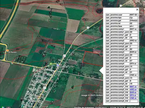Select the san_jeronimo:comp5_porc field name

(x=118, y=78)
